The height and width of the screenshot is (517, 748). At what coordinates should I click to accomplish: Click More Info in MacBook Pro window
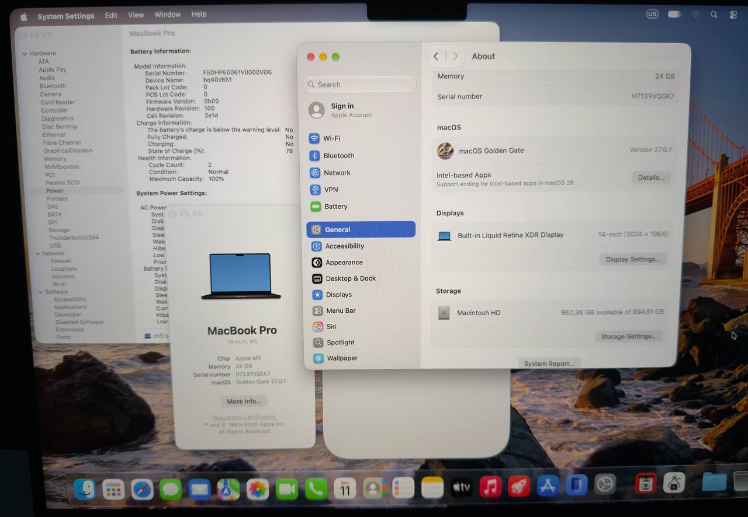click(244, 401)
